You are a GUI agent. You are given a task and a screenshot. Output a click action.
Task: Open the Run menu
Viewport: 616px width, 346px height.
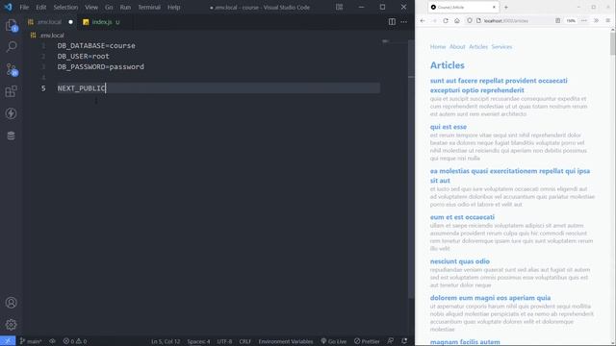coord(125,7)
